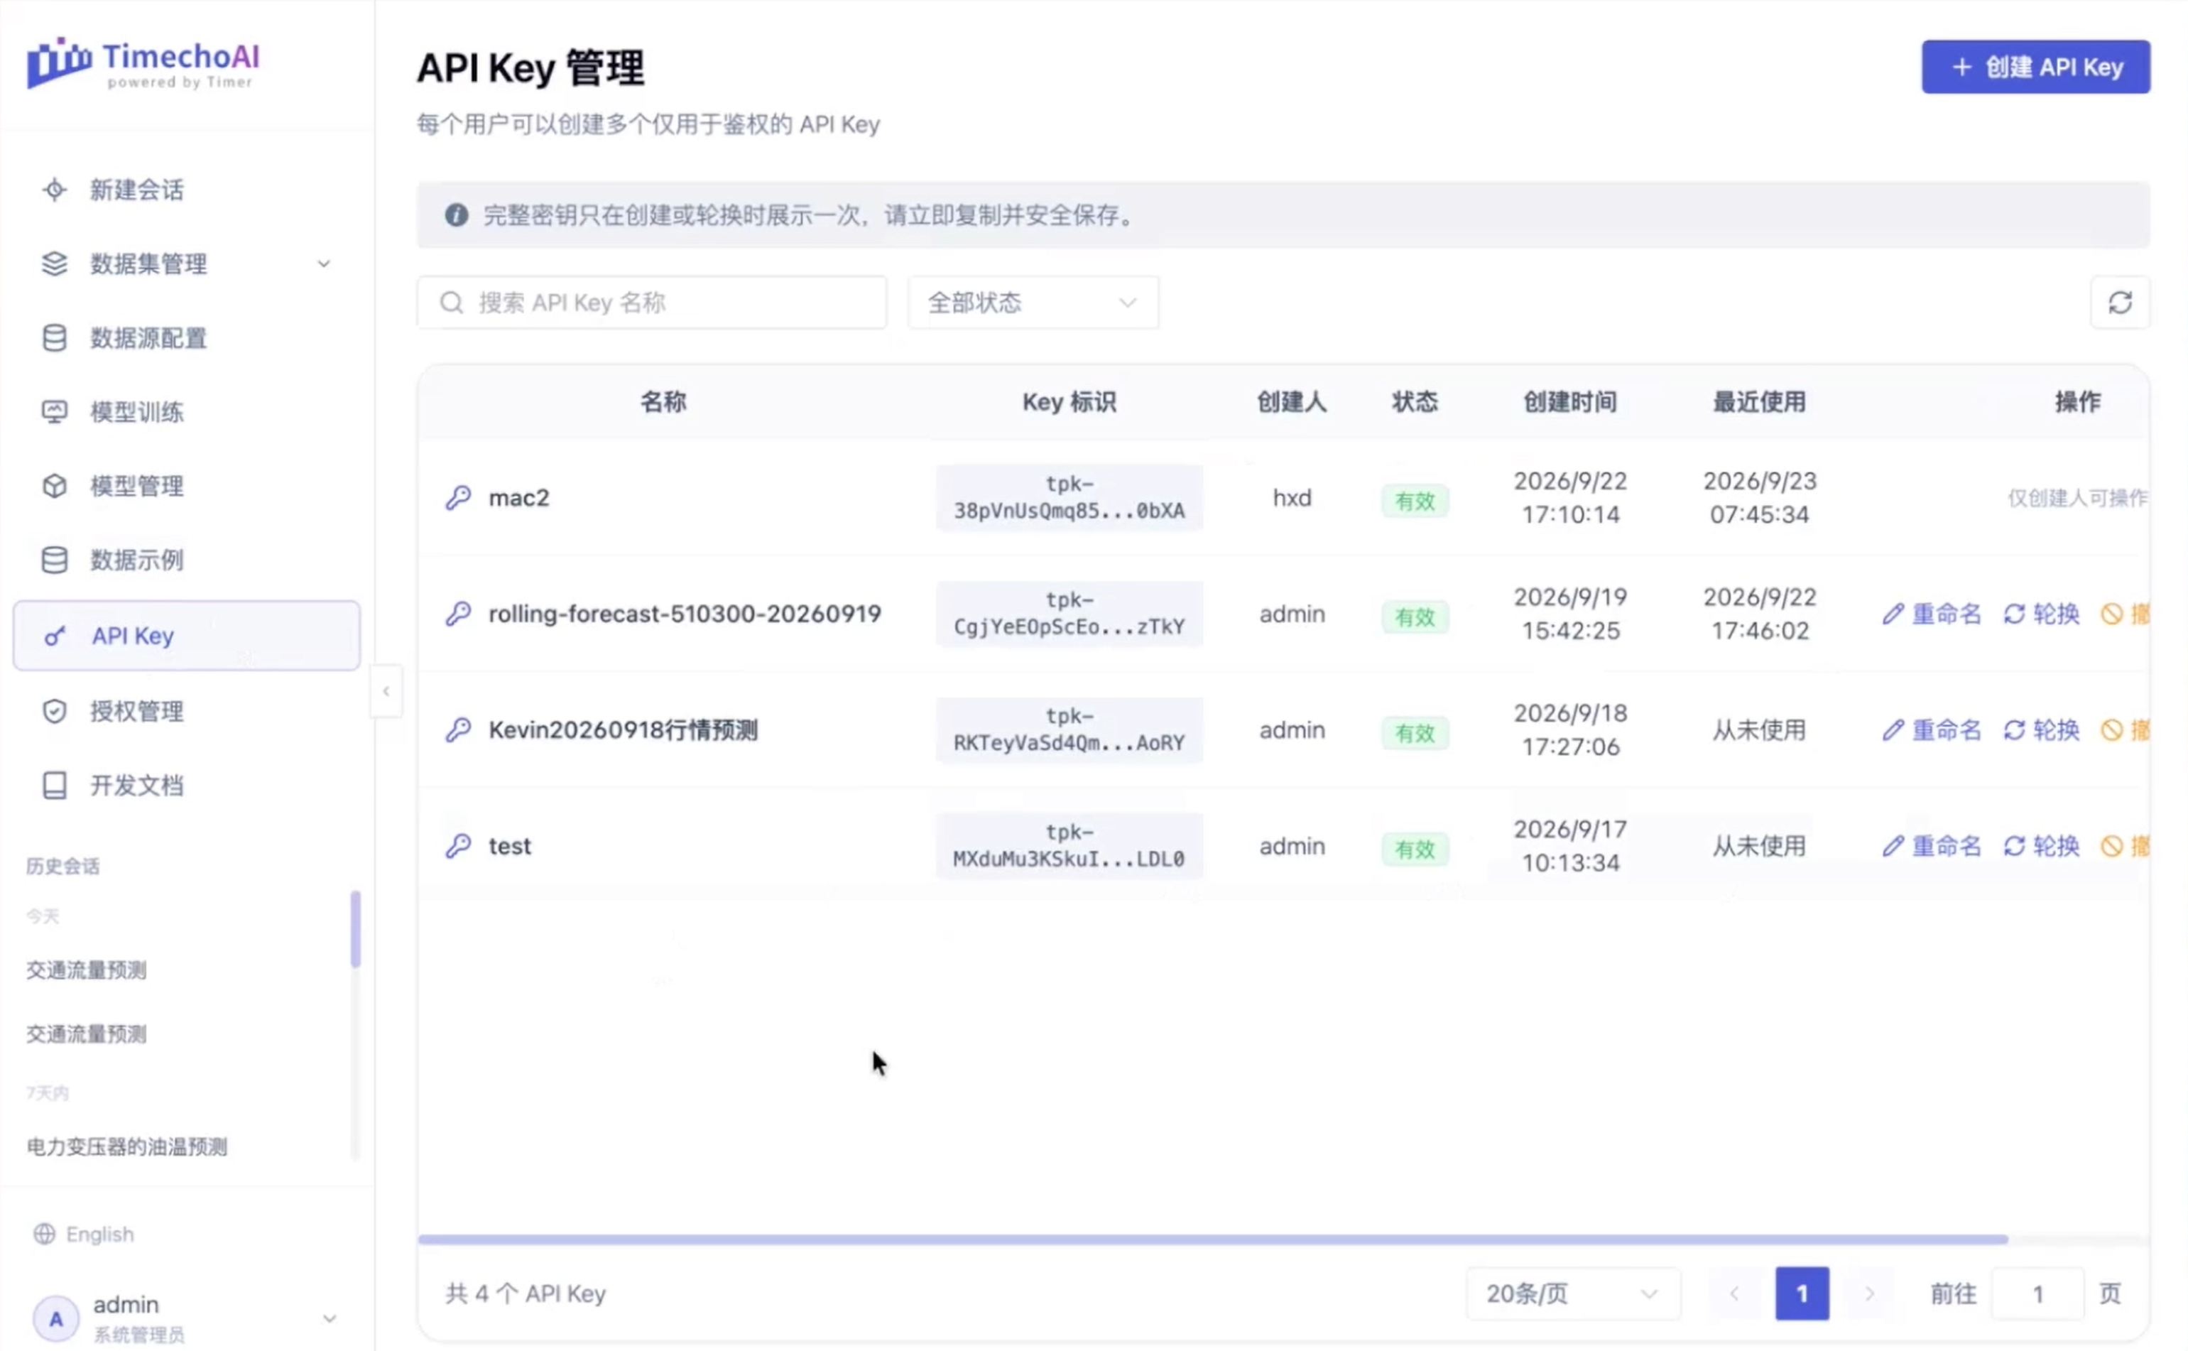The image size is (2188, 1351).
Task: Click the key icon beside mac2
Action: click(x=458, y=498)
